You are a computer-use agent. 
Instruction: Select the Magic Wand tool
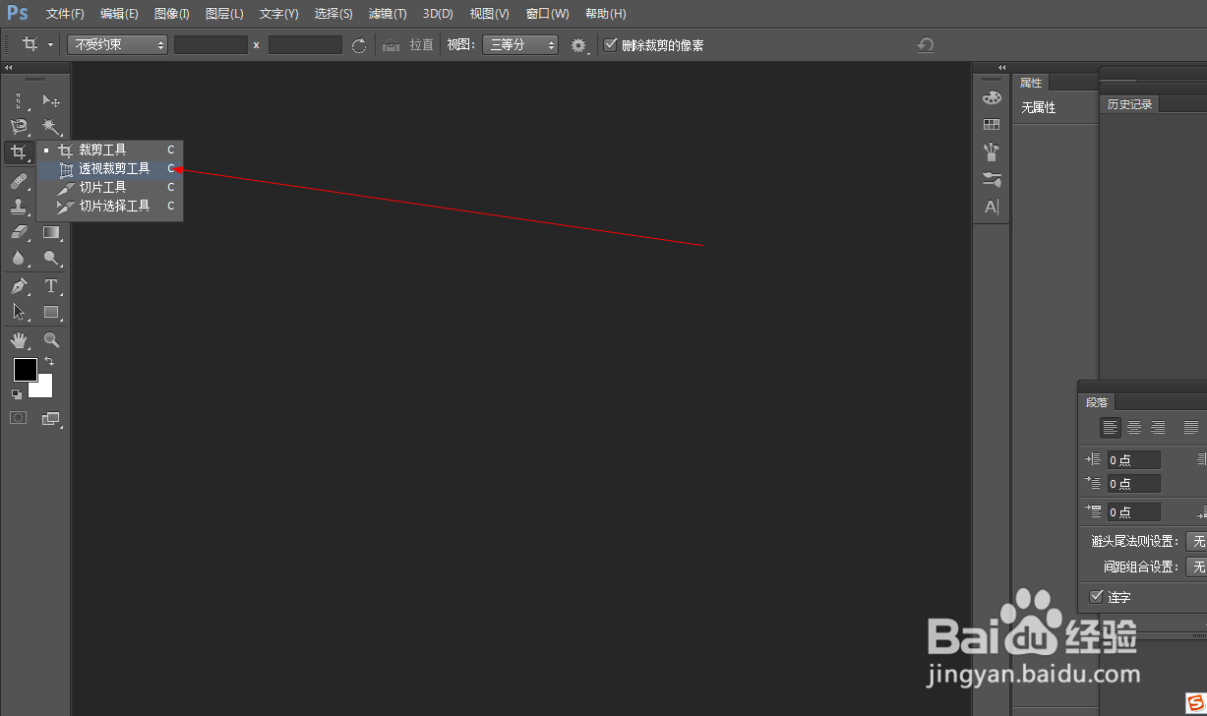51,127
